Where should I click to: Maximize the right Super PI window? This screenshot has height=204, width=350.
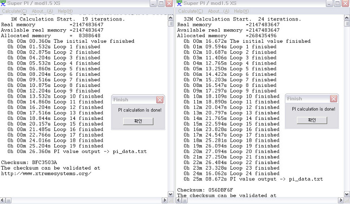pyautogui.click(x=337, y=3)
